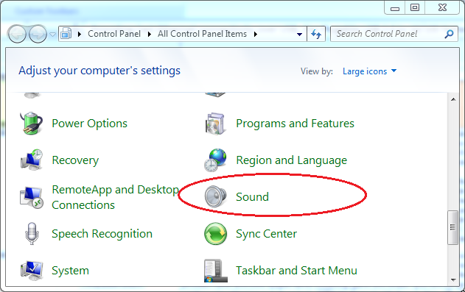Image resolution: width=465 pixels, height=292 pixels.
Task: Expand the arrow after Control Panel breadcrumb
Action: [x=150, y=34]
